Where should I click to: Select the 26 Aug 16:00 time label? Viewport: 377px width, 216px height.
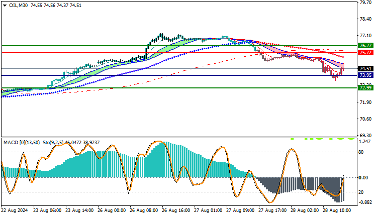pyautogui.click(x=176, y=210)
